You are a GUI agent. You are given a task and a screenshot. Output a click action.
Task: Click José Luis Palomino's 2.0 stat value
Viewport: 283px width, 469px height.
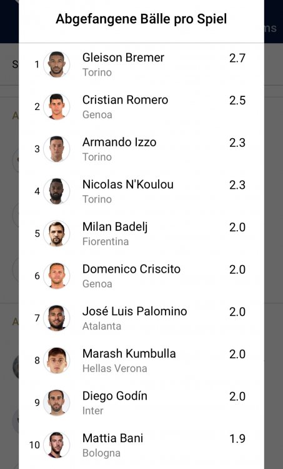[x=237, y=311]
